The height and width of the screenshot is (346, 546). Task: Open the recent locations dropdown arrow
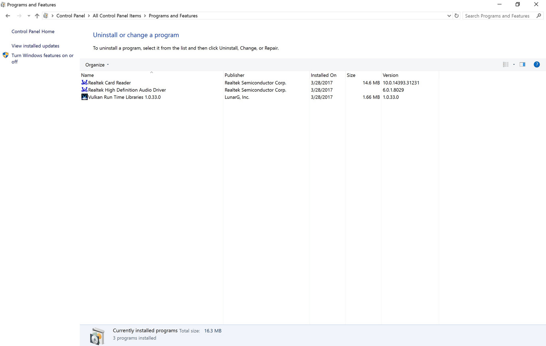click(29, 16)
